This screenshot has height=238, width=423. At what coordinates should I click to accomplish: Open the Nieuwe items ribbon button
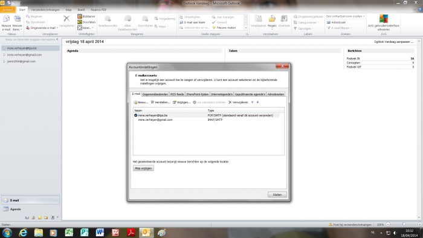click(18, 23)
